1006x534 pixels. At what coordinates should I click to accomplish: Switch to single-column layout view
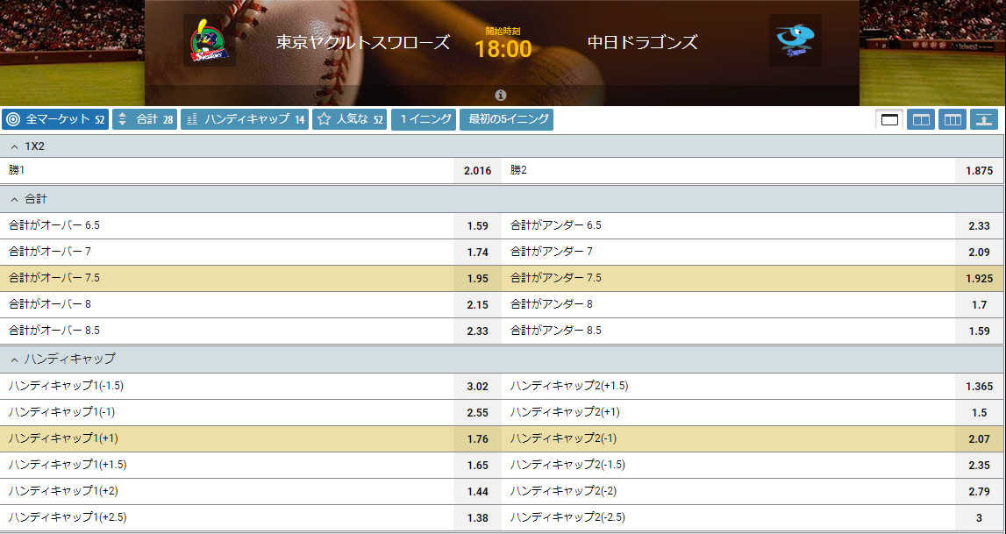tap(889, 119)
